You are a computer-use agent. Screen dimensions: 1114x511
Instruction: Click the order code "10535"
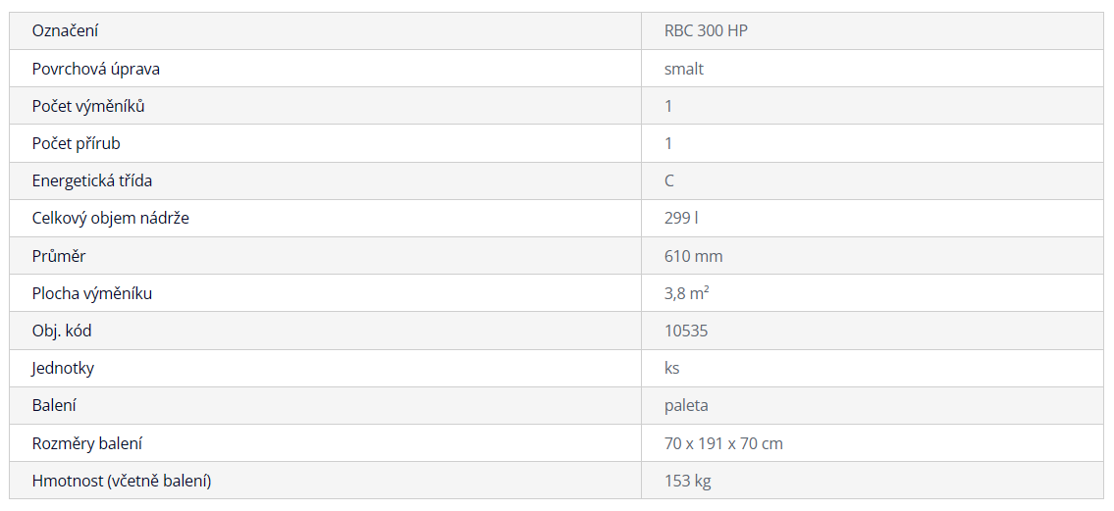click(686, 331)
